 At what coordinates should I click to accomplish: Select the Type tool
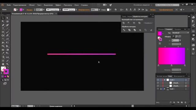(3, 28)
